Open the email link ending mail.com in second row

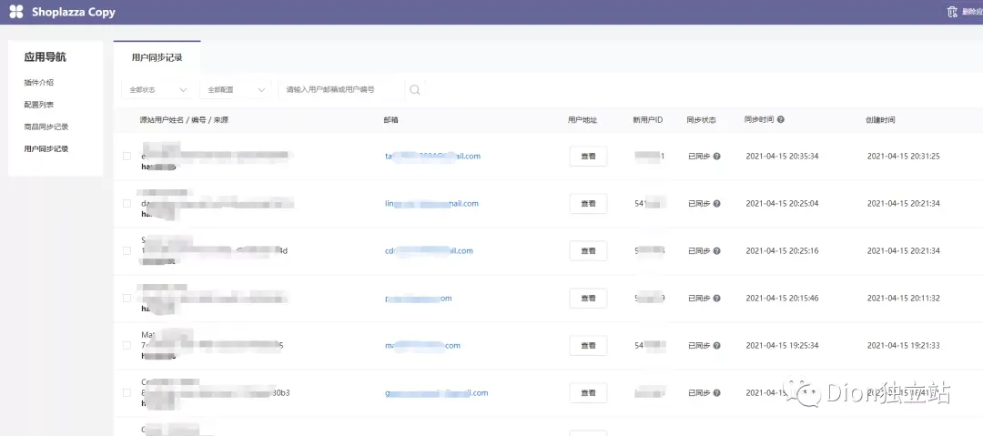click(x=431, y=204)
